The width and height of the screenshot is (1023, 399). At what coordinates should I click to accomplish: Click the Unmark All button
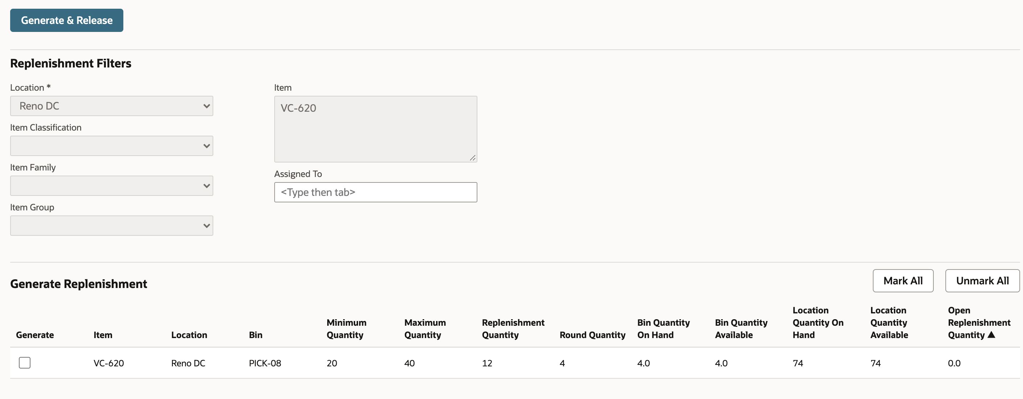click(x=982, y=281)
